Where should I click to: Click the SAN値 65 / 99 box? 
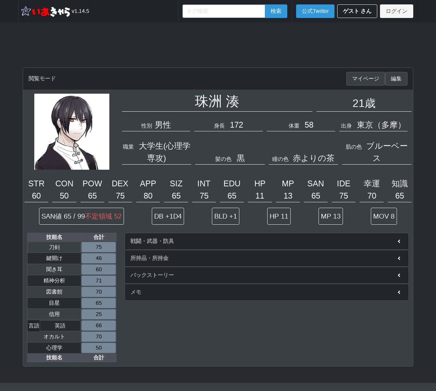[81, 216]
